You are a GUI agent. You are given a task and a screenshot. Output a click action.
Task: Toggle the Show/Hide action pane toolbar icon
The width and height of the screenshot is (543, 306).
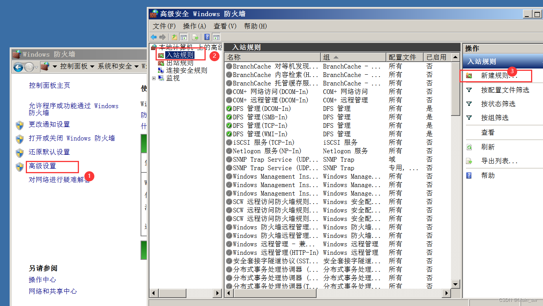216,37
